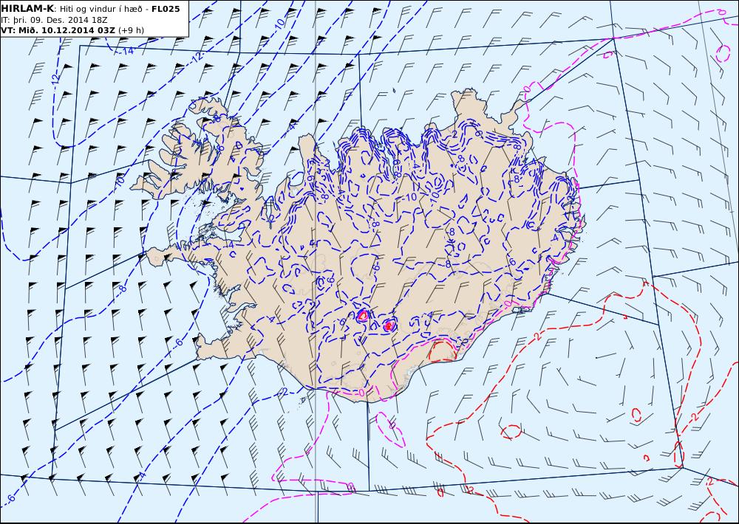Click the "HIRLAM-K" model name in header
Screen dimensions: 739x524
[x=27, y=8]
